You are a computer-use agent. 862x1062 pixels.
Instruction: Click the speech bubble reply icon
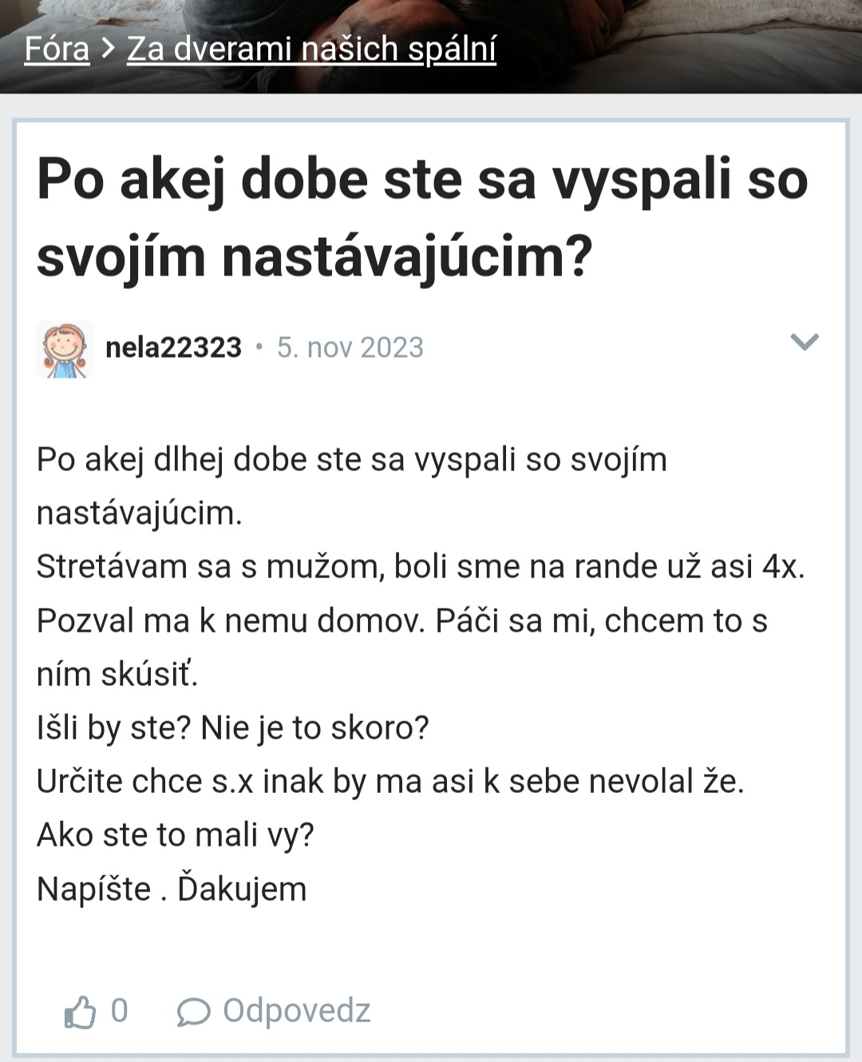tap(193, 1012)
